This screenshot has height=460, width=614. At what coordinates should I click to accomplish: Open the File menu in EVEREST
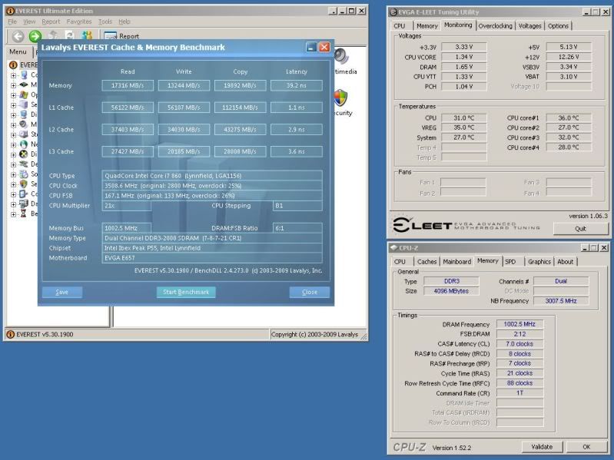[x=12, y=22]
